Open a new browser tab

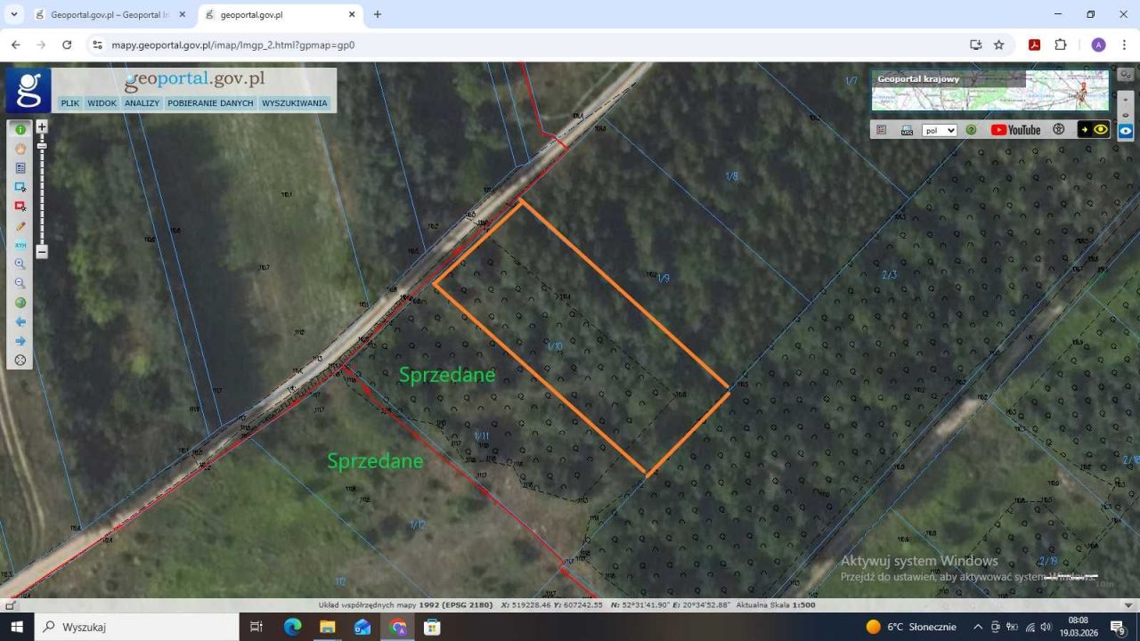[378, 15]
